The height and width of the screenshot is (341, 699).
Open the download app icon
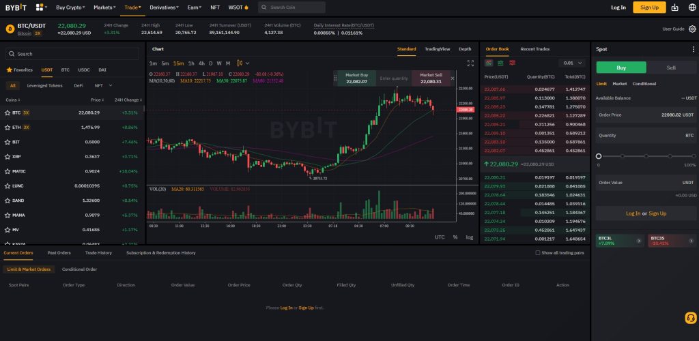point(674,7)
